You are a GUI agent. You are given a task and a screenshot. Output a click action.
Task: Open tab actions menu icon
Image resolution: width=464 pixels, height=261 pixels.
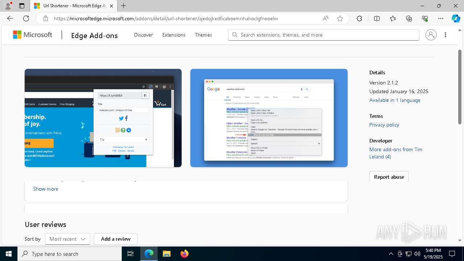[x=22, y=6]
